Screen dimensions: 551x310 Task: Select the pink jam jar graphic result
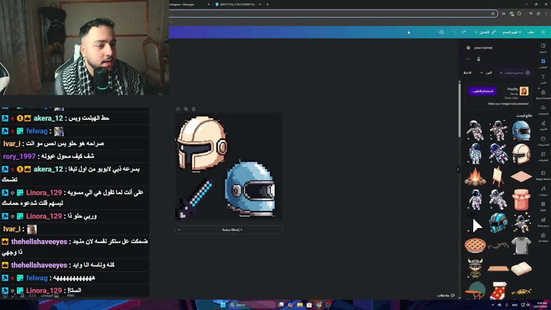click(x=521, y=199)
